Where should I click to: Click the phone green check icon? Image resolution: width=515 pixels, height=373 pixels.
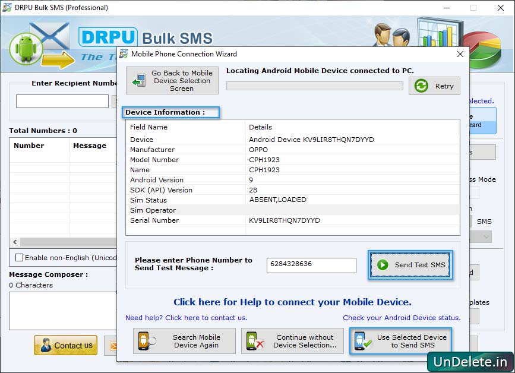coord(362,341)
